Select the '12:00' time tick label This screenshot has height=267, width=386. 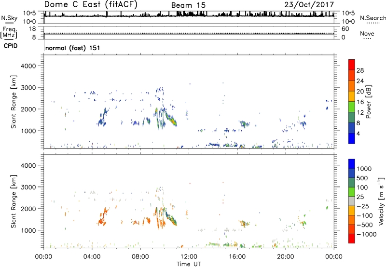pos(189,257)
